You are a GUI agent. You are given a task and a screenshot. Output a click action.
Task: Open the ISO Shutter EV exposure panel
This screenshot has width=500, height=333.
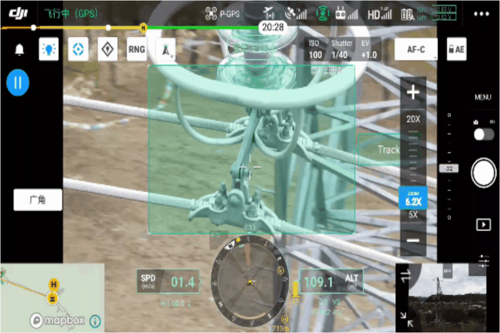pyautogui.click(x=342, y=49)
